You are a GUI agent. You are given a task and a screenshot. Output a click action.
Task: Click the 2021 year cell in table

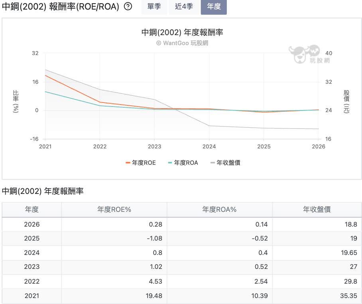coord(32,296)
